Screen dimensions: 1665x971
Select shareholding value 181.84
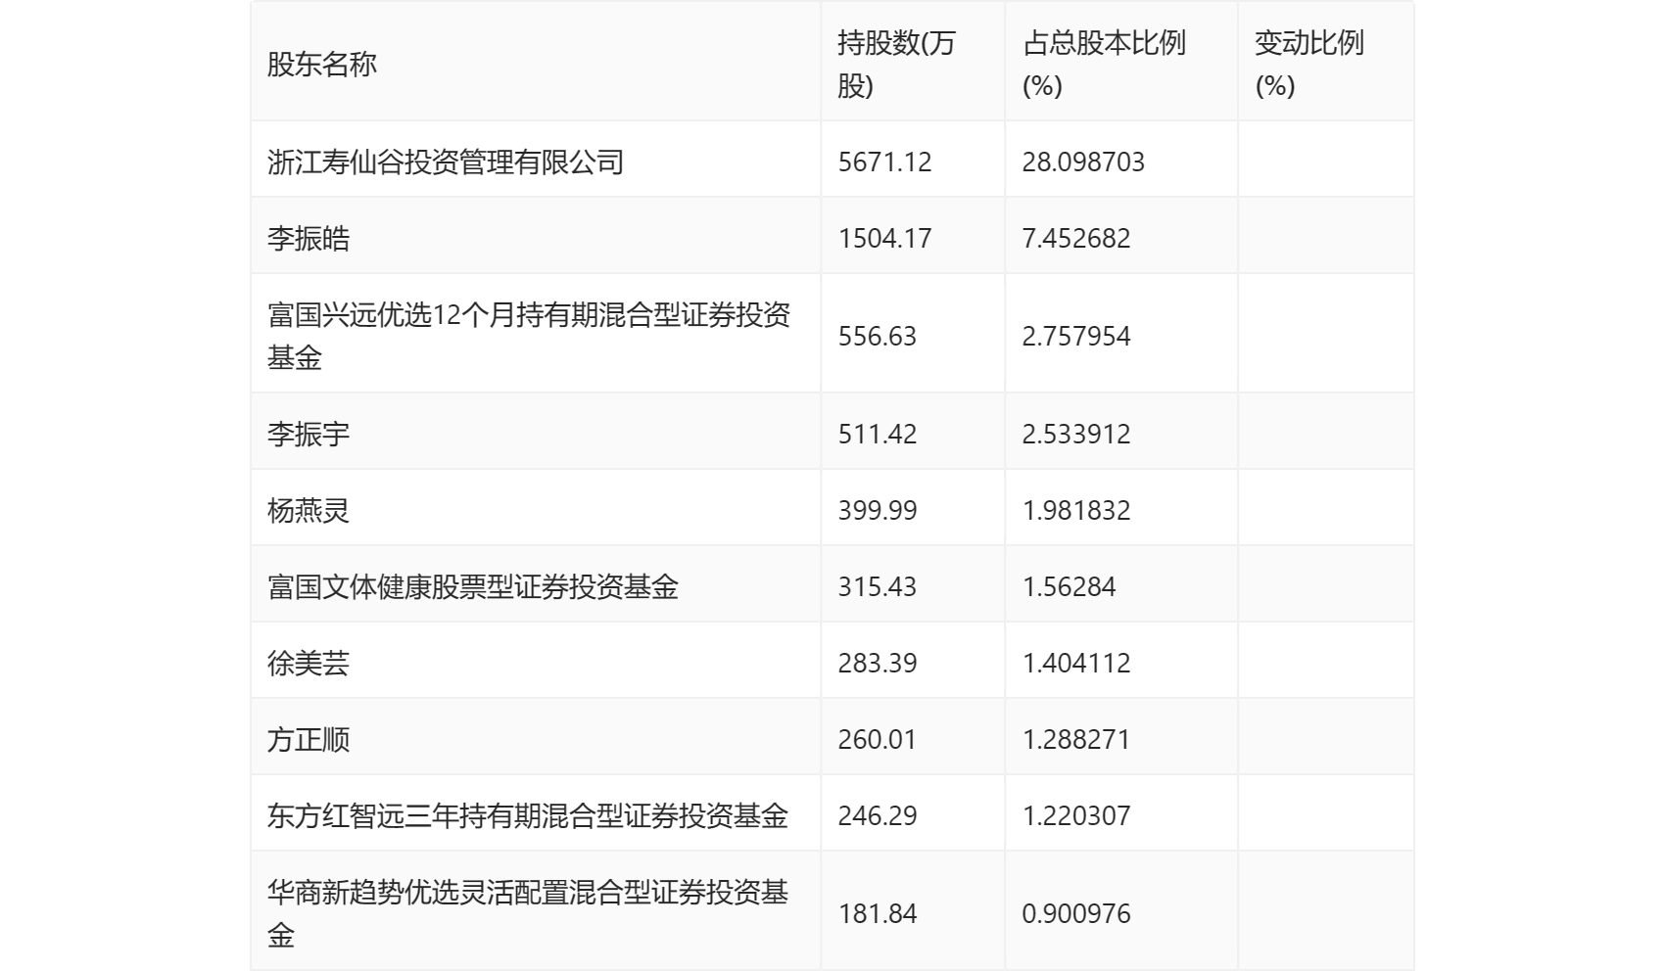pos(878,913)
